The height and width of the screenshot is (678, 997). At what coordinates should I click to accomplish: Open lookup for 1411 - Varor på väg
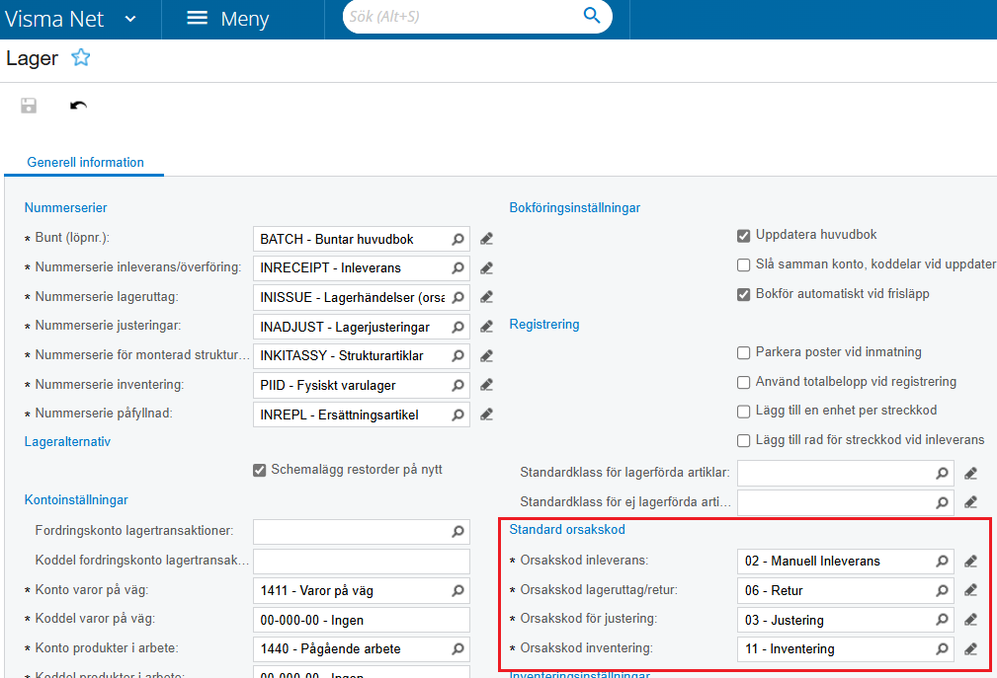pyautogui.click(x=457, y=590)
